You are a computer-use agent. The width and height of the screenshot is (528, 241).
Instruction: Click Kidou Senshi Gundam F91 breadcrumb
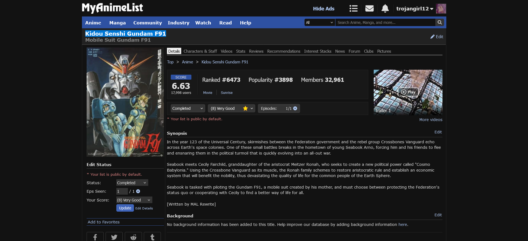(225, 62)
